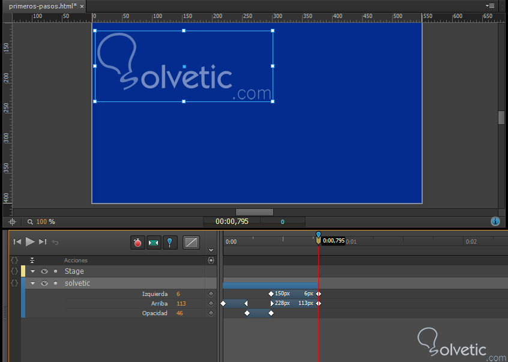Click the 0:01 mark on timeline ruler
The width and height of the screenshot is (508, 362).
pos(351,241)
